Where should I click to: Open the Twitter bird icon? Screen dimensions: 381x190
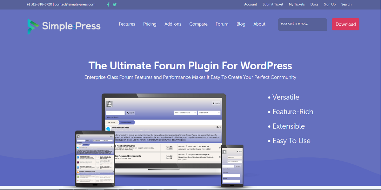(115, 4)
